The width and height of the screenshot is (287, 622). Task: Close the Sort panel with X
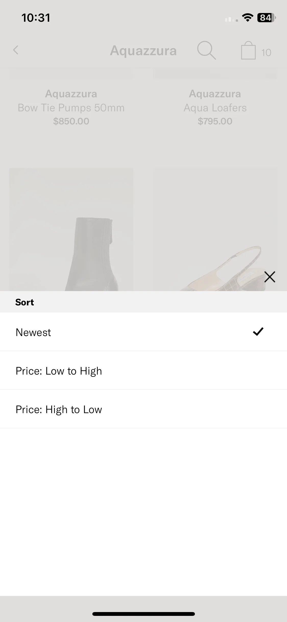(x=270, y=277)
